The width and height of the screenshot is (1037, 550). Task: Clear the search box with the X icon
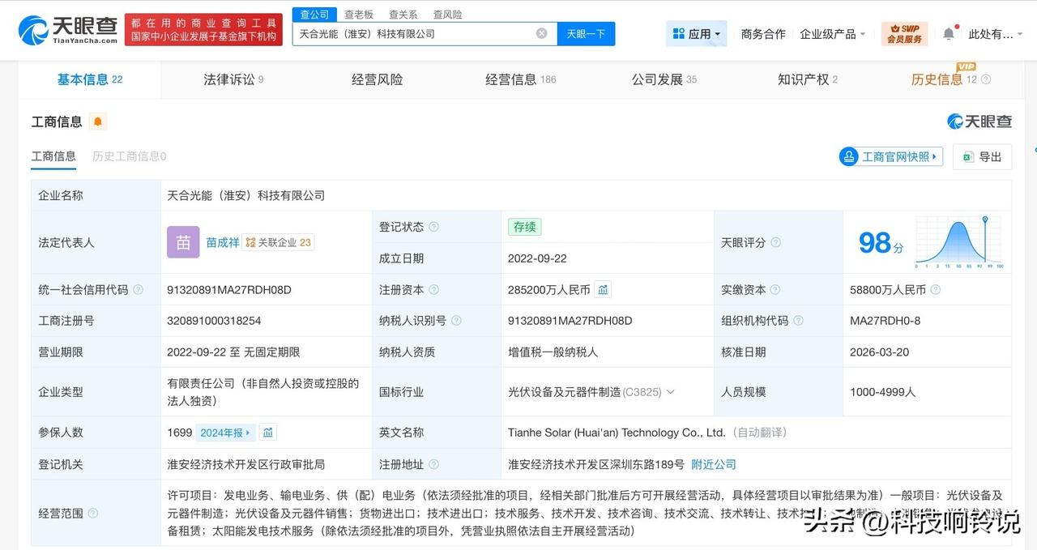click(541, 33)
